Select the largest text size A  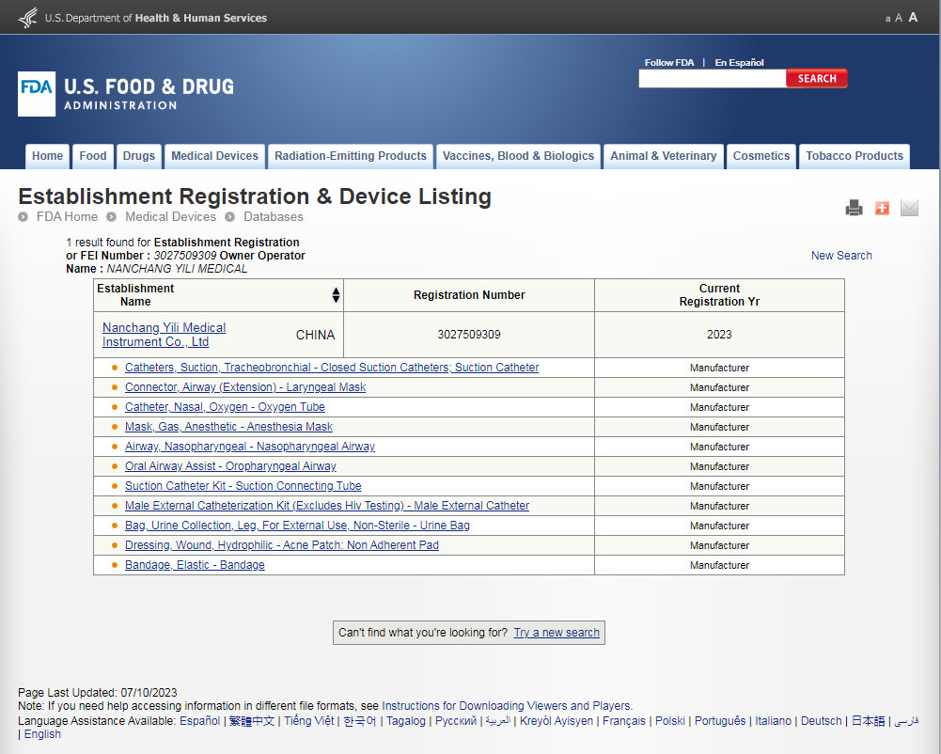913,17
